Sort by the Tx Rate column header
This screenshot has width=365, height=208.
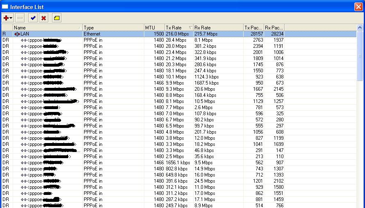tap(179, 28)
